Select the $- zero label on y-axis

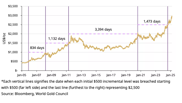pos(16,70)
